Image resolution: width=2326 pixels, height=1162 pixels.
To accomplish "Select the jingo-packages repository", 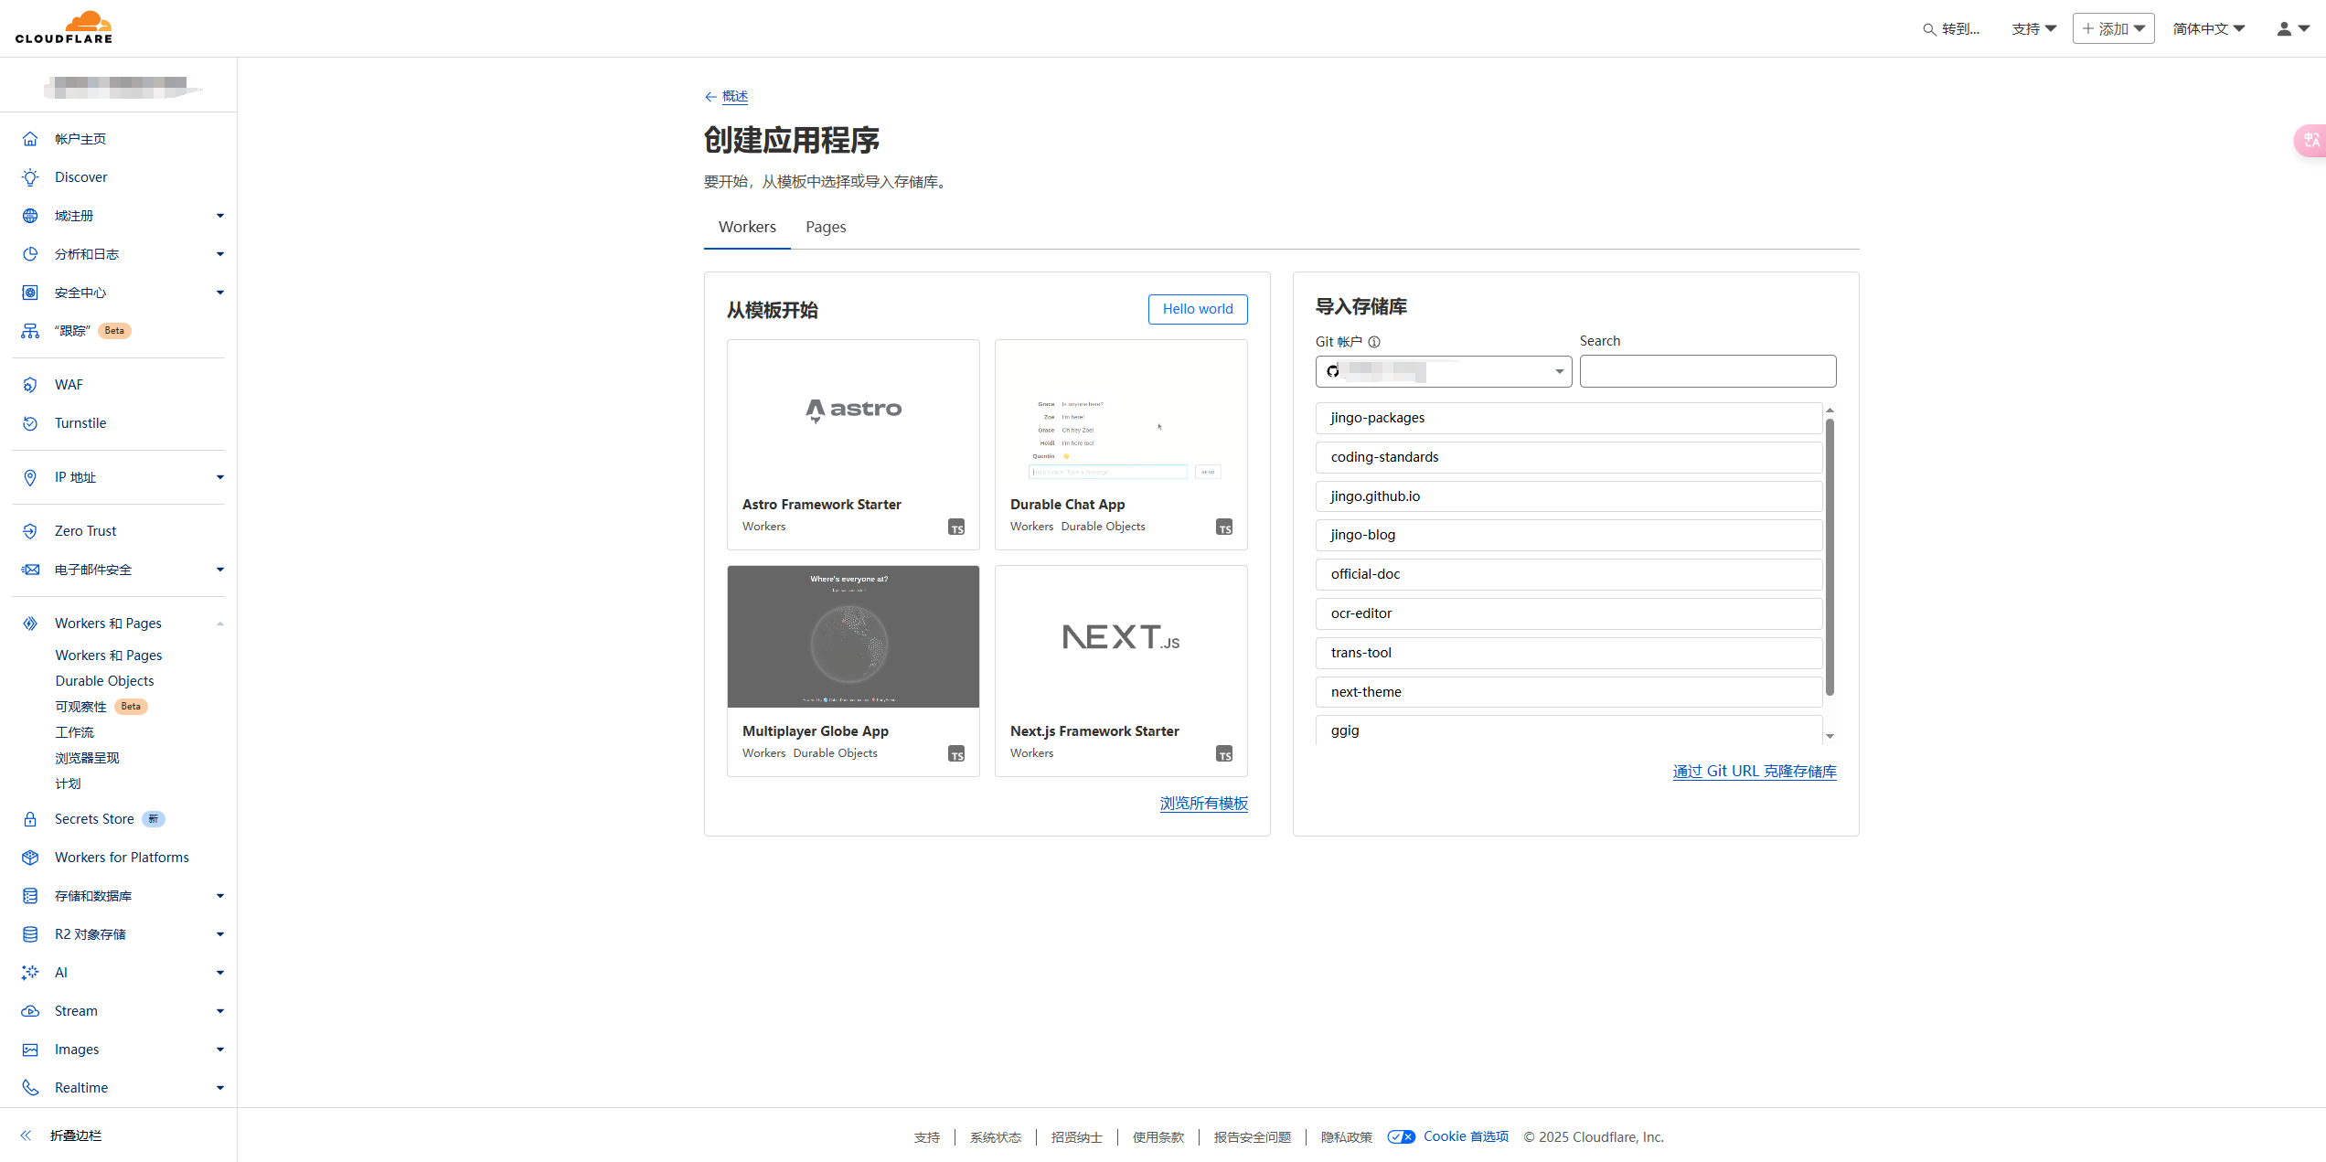I will coord(1569,418).
